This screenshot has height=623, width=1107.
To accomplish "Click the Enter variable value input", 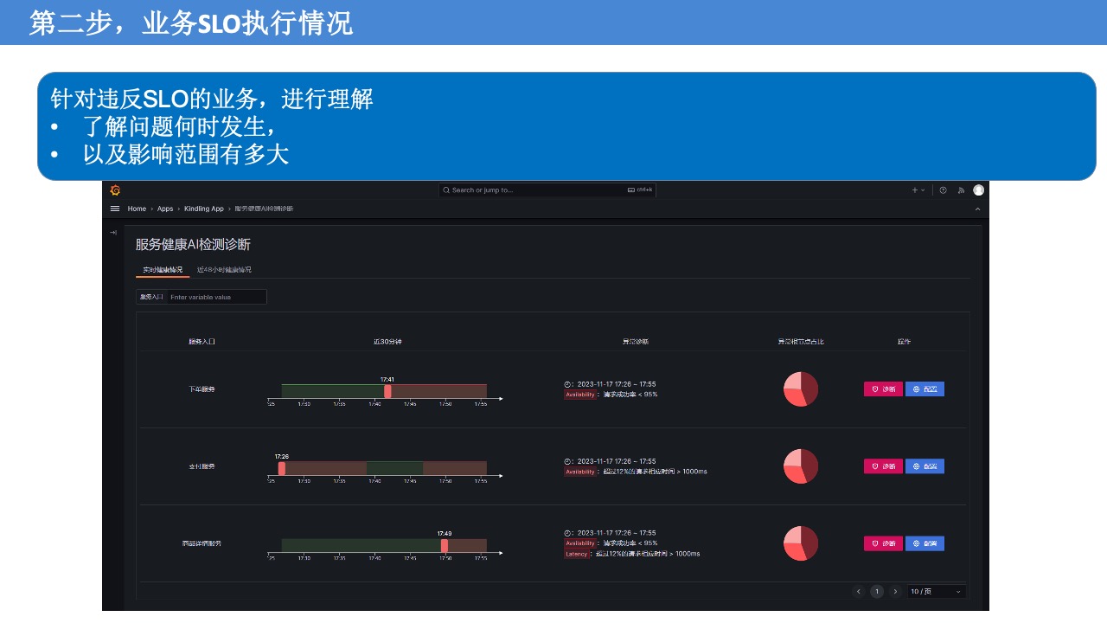I will [x=216, y=297].
